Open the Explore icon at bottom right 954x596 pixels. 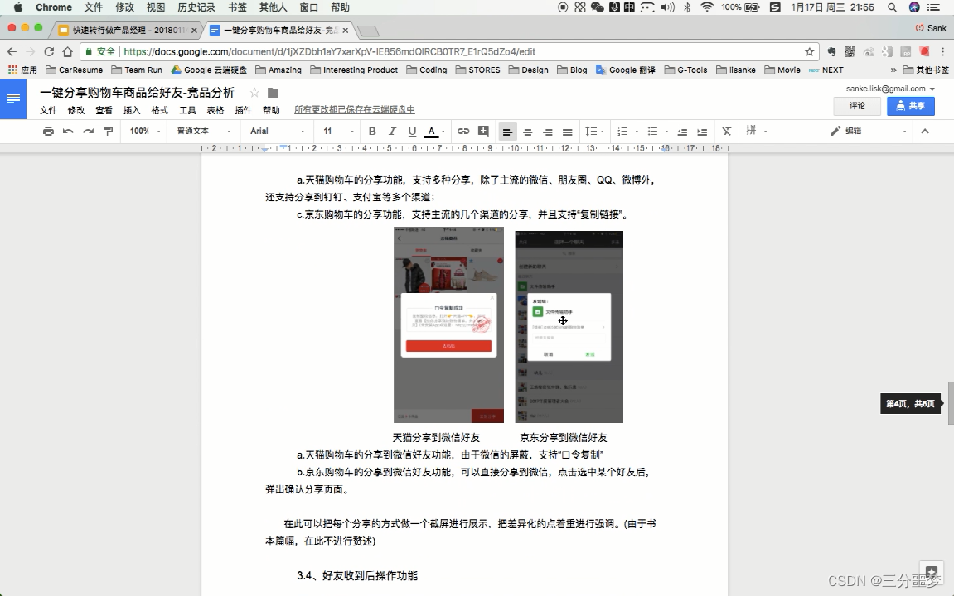point(931,572)
